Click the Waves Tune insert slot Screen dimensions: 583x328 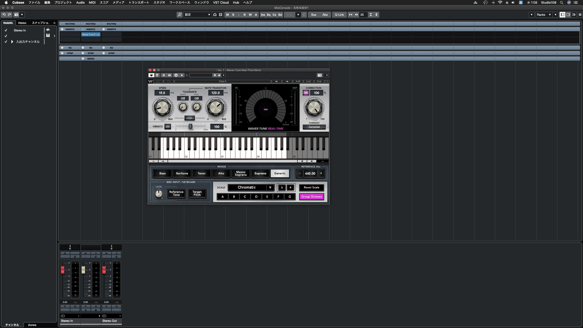(91, 34)
